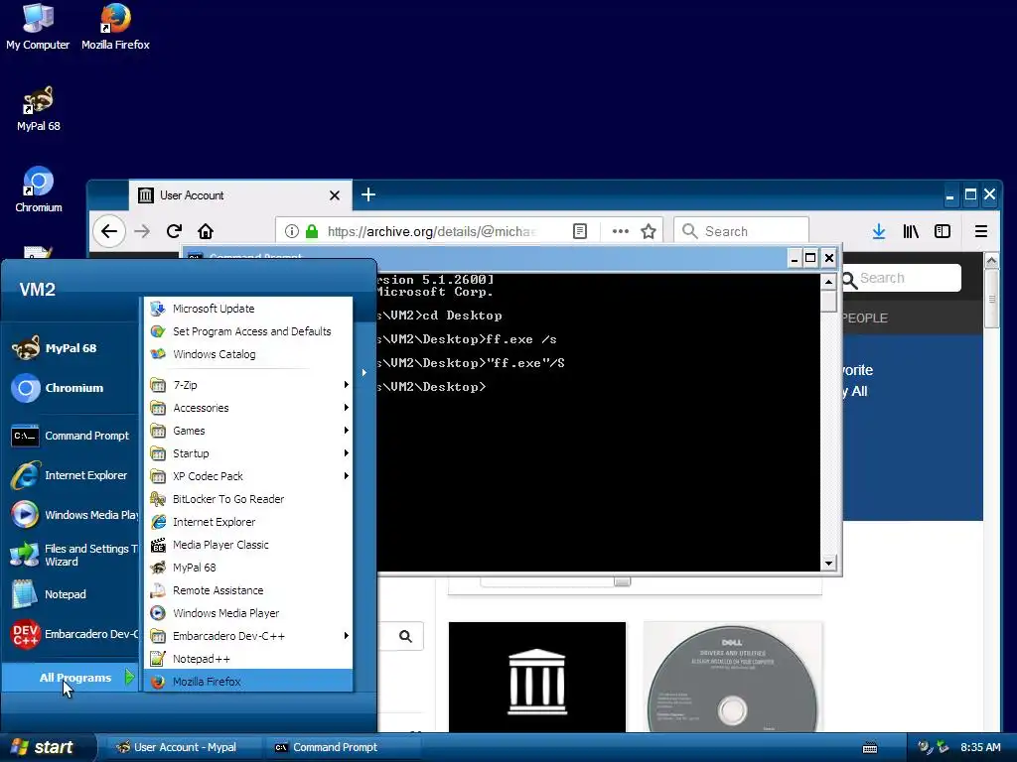The image size is (1017, 762).
Task: Open Remote Assistance
Action: click(x=248, y=590)
